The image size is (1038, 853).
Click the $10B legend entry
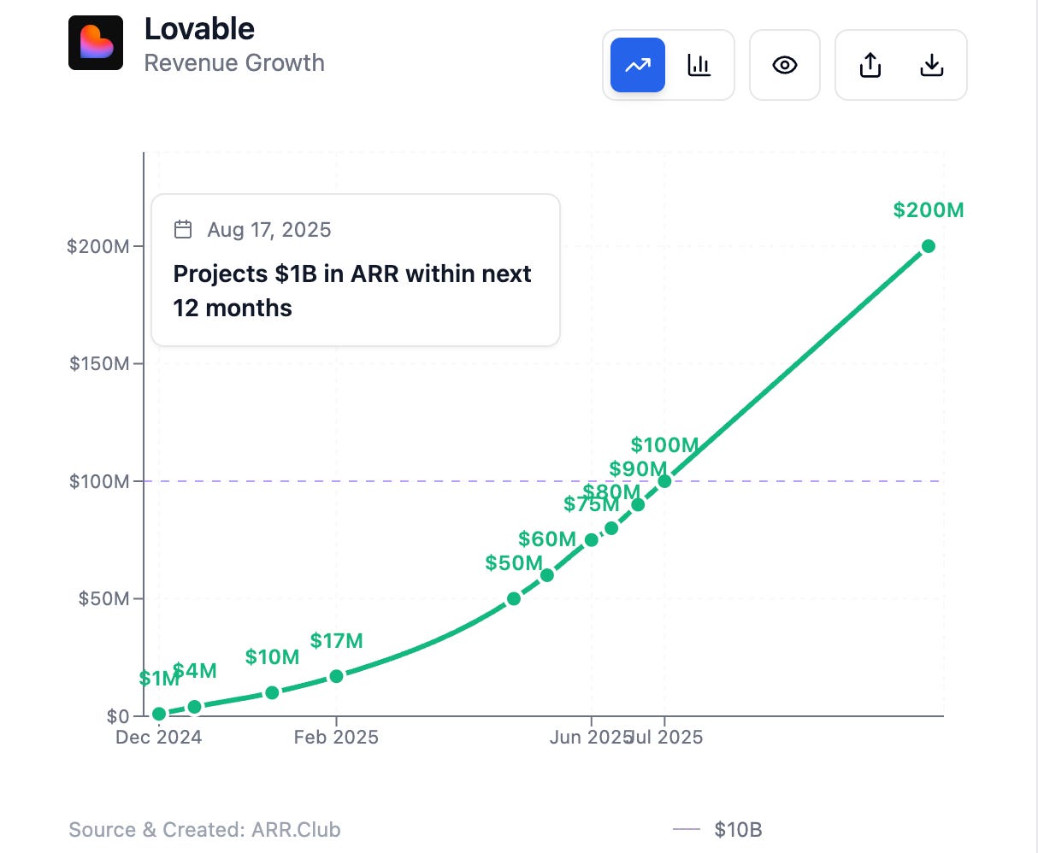(717, 829)
